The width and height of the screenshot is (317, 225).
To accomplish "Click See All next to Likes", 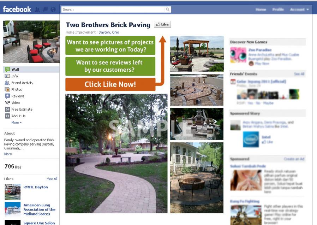I will (52, 179).
